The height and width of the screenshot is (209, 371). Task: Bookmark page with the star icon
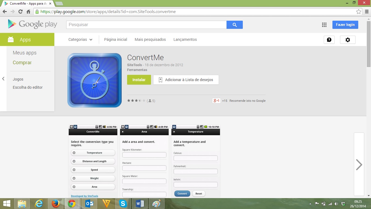359,12
